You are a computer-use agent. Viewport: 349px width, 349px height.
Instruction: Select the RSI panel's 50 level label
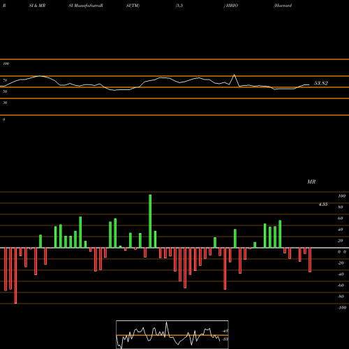pyautogui.click(x=5, y=91)
